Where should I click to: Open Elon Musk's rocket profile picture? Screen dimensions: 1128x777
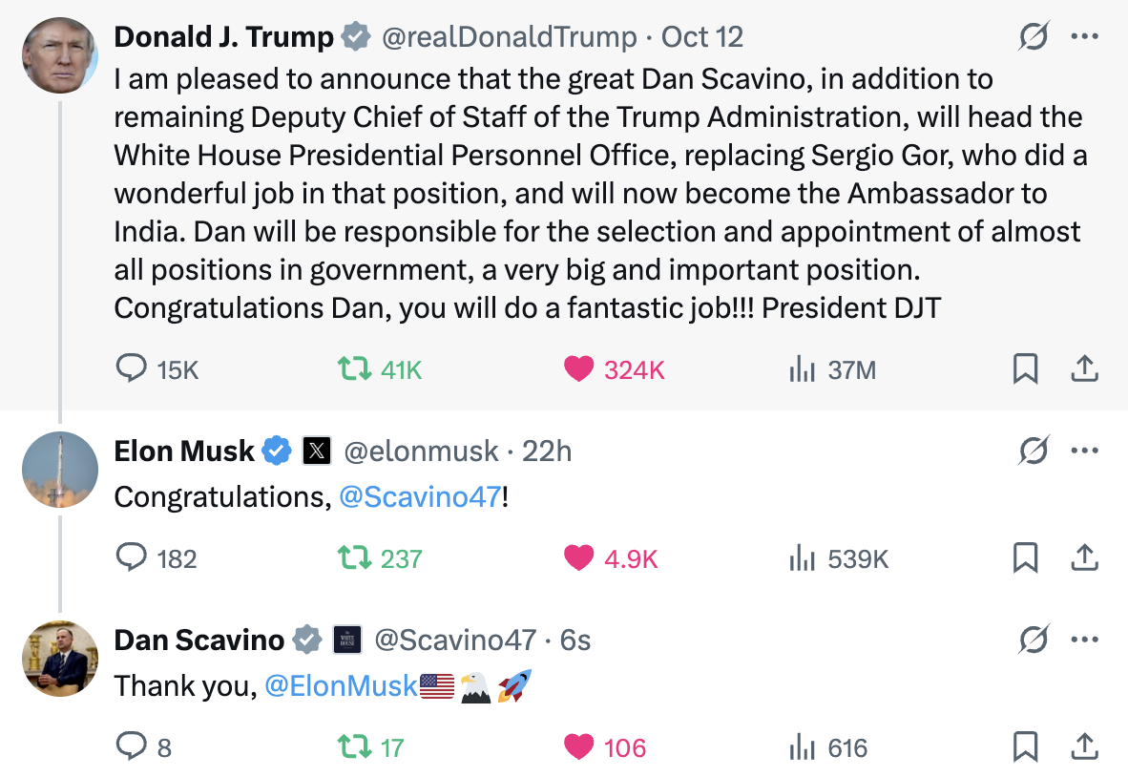coord(60,469)
